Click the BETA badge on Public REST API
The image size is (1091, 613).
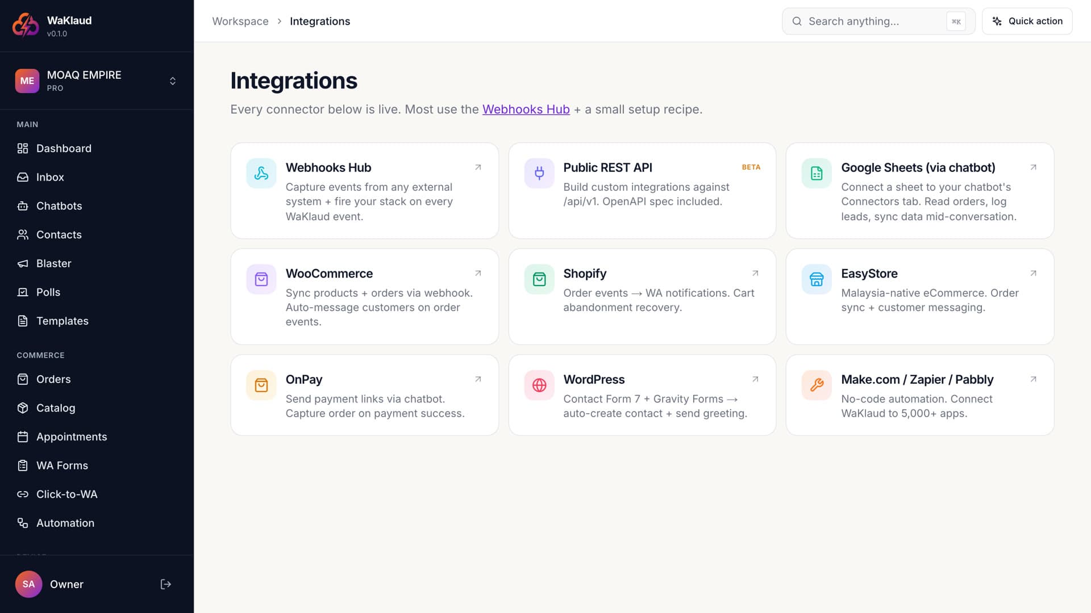click(x=751, y=167)
